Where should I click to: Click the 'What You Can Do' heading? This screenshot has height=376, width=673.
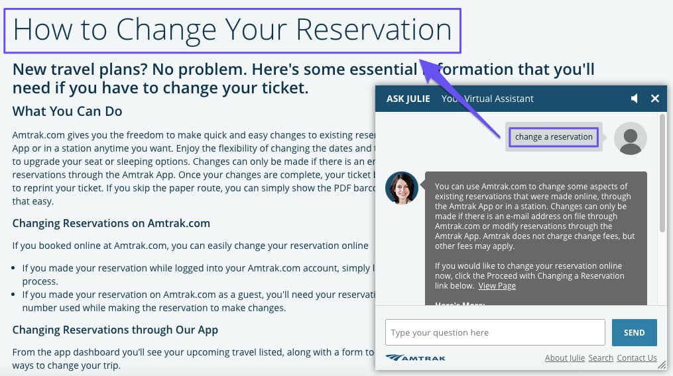tap(67, 111)
